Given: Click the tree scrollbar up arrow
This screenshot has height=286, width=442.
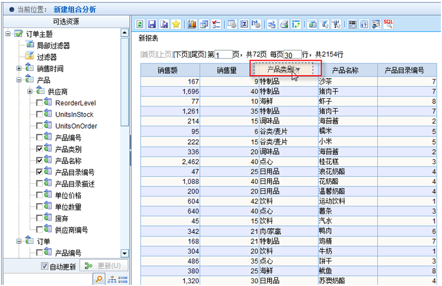Looking at the screenshot, I should pyautogui.click(x=125, y=33).
